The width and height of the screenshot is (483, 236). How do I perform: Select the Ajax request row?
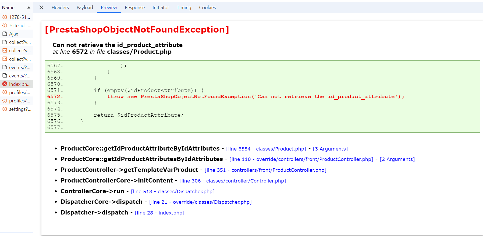pos(17,34)
